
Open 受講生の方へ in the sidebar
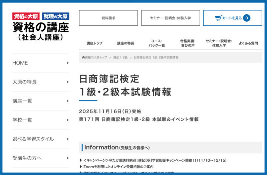[x=41, y=158]
